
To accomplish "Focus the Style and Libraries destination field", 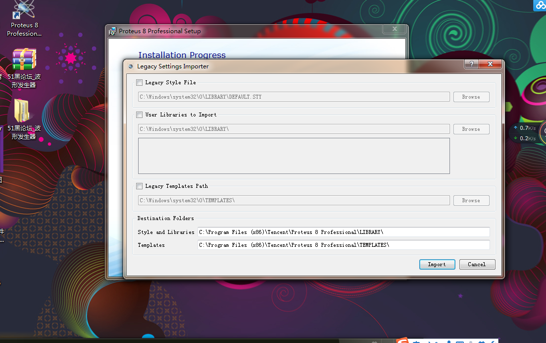I will tap(344, 232).
